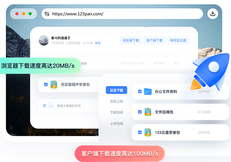Toggle the 办公文件资料 checkbox
231x162 pixels.
tap(139, 92)
